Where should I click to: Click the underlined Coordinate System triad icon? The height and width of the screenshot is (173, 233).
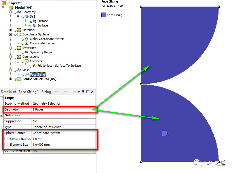[27, 43]
